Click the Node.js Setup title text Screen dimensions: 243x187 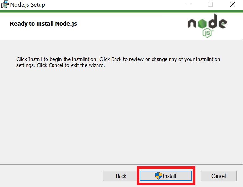tap(28, 5)
